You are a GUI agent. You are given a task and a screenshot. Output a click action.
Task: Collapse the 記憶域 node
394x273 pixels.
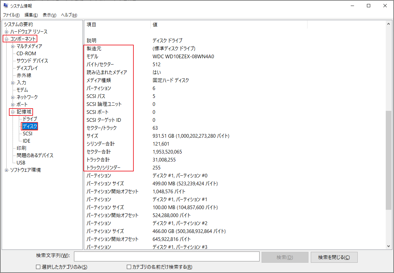pyautogui.click(x=13, y=112)
